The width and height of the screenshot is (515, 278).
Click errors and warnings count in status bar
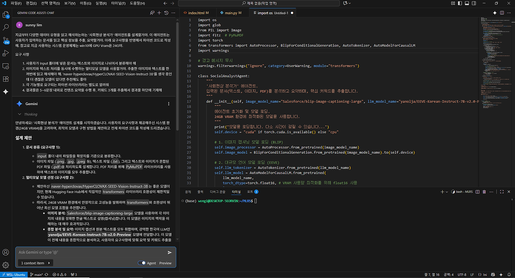(x=59, y=275)
